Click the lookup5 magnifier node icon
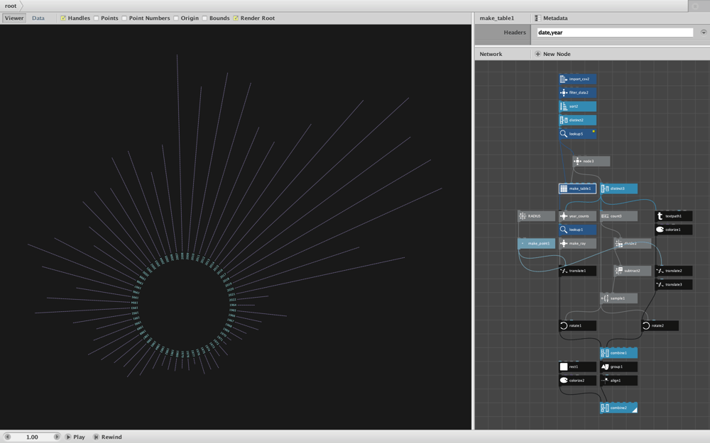The height and width of the screenshot is (443, 710). (x=563, y=134)
